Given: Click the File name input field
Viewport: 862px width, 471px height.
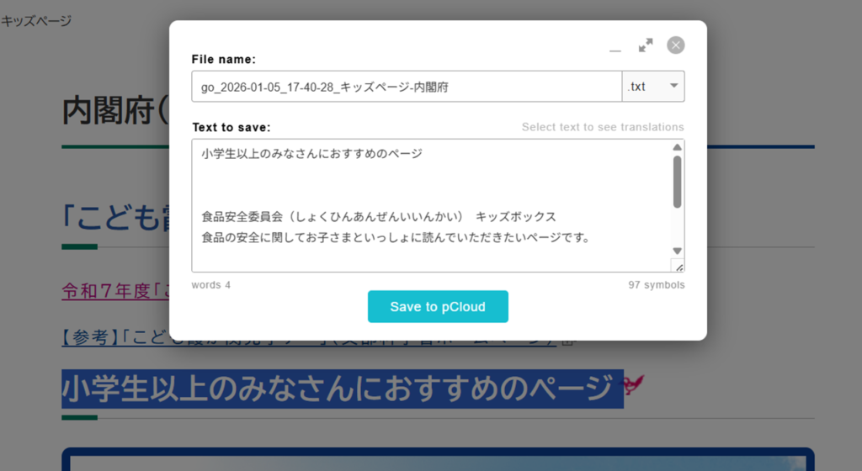Looking at the screenshot, I should 407,87.
